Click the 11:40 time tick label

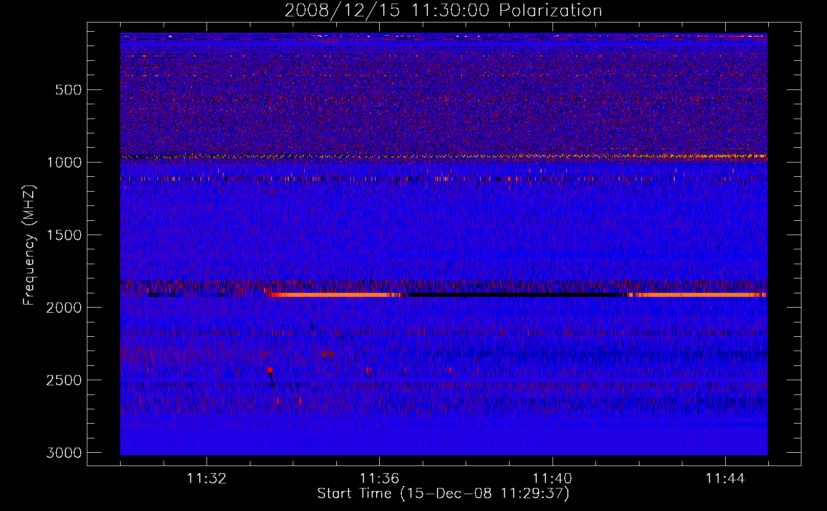tap(553, 479)
